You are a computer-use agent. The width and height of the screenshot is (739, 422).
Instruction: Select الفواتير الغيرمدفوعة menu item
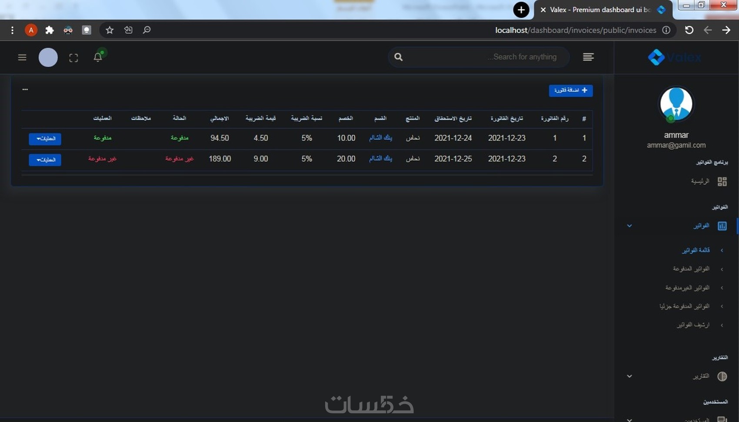(687, 288)
